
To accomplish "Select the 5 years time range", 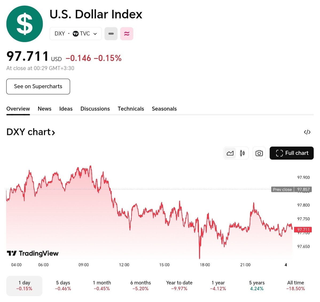I will click(x=257, y=285).
